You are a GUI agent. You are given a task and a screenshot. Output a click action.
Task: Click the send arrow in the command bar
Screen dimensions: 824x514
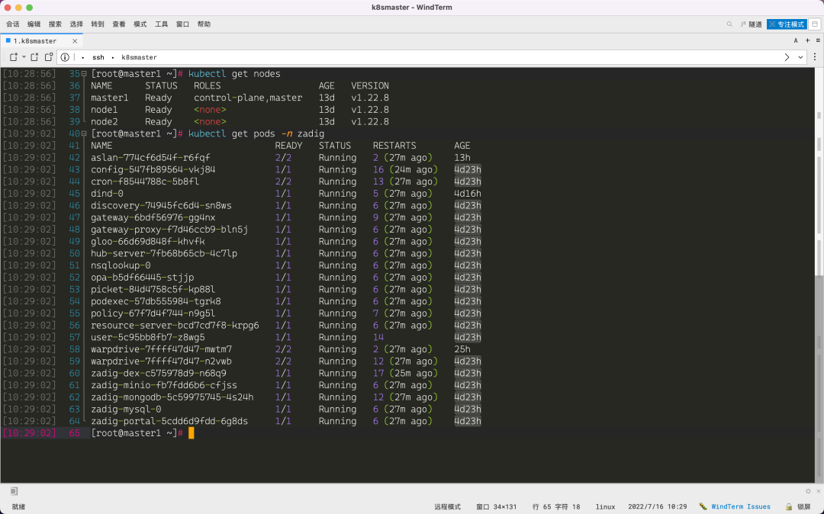coord(787,57)
